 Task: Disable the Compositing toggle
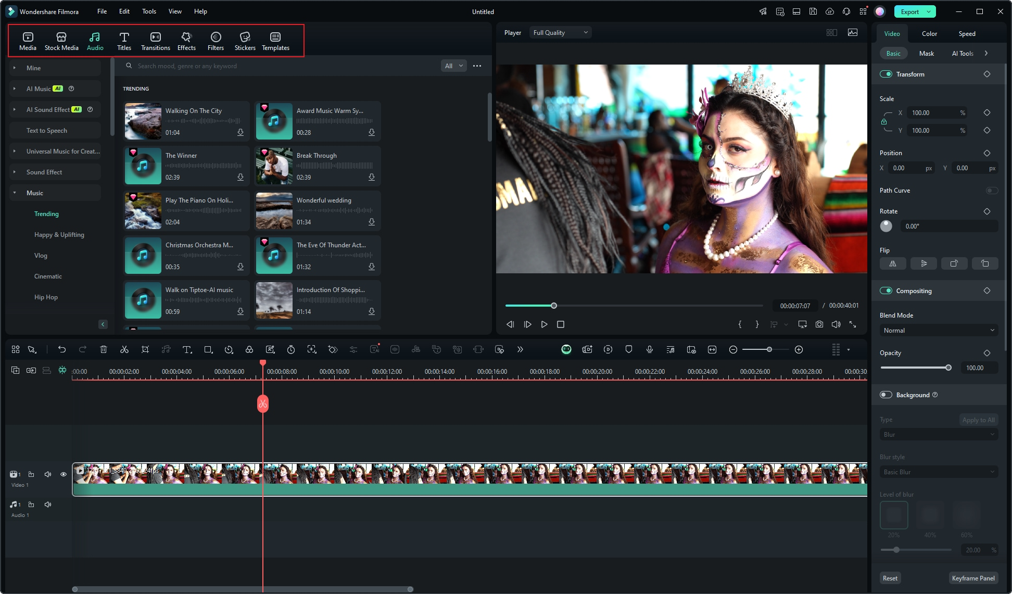(886, 290)
